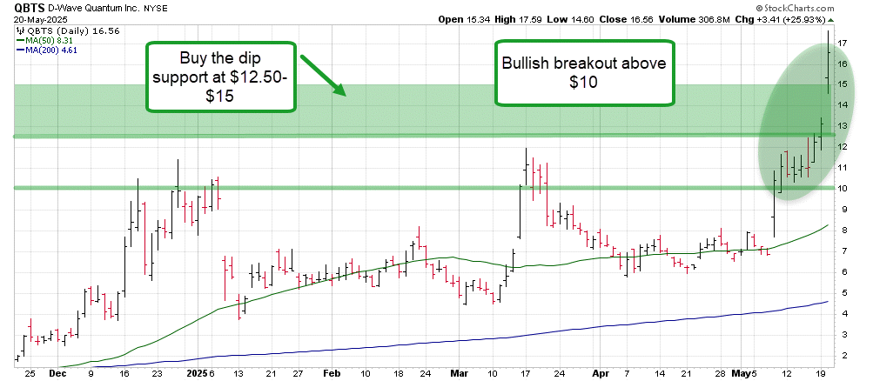Click the price bar icon beside QBTS (Daily)
This screenshot has width=873, height=381.
click(20, 29)
